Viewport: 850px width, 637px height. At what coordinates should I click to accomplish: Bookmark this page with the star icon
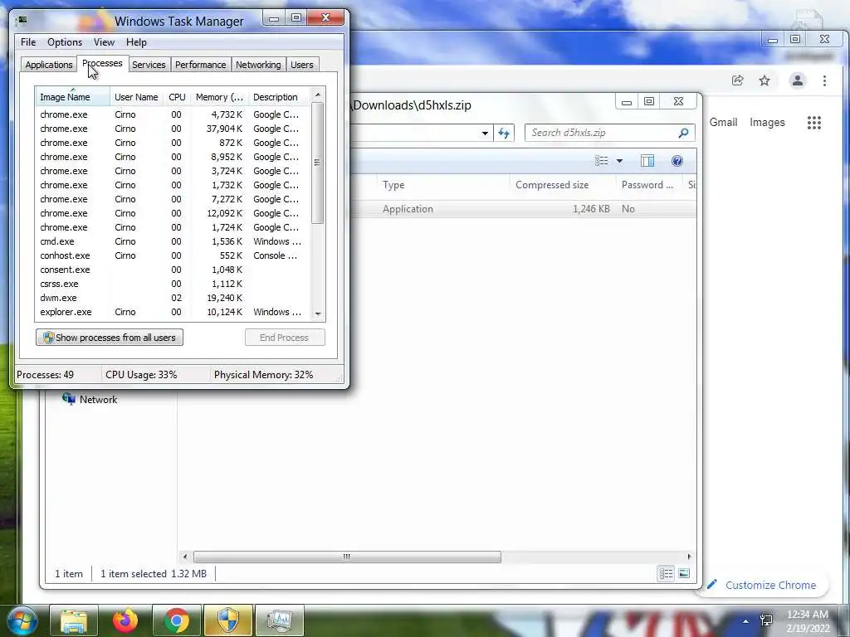[765, 80]
